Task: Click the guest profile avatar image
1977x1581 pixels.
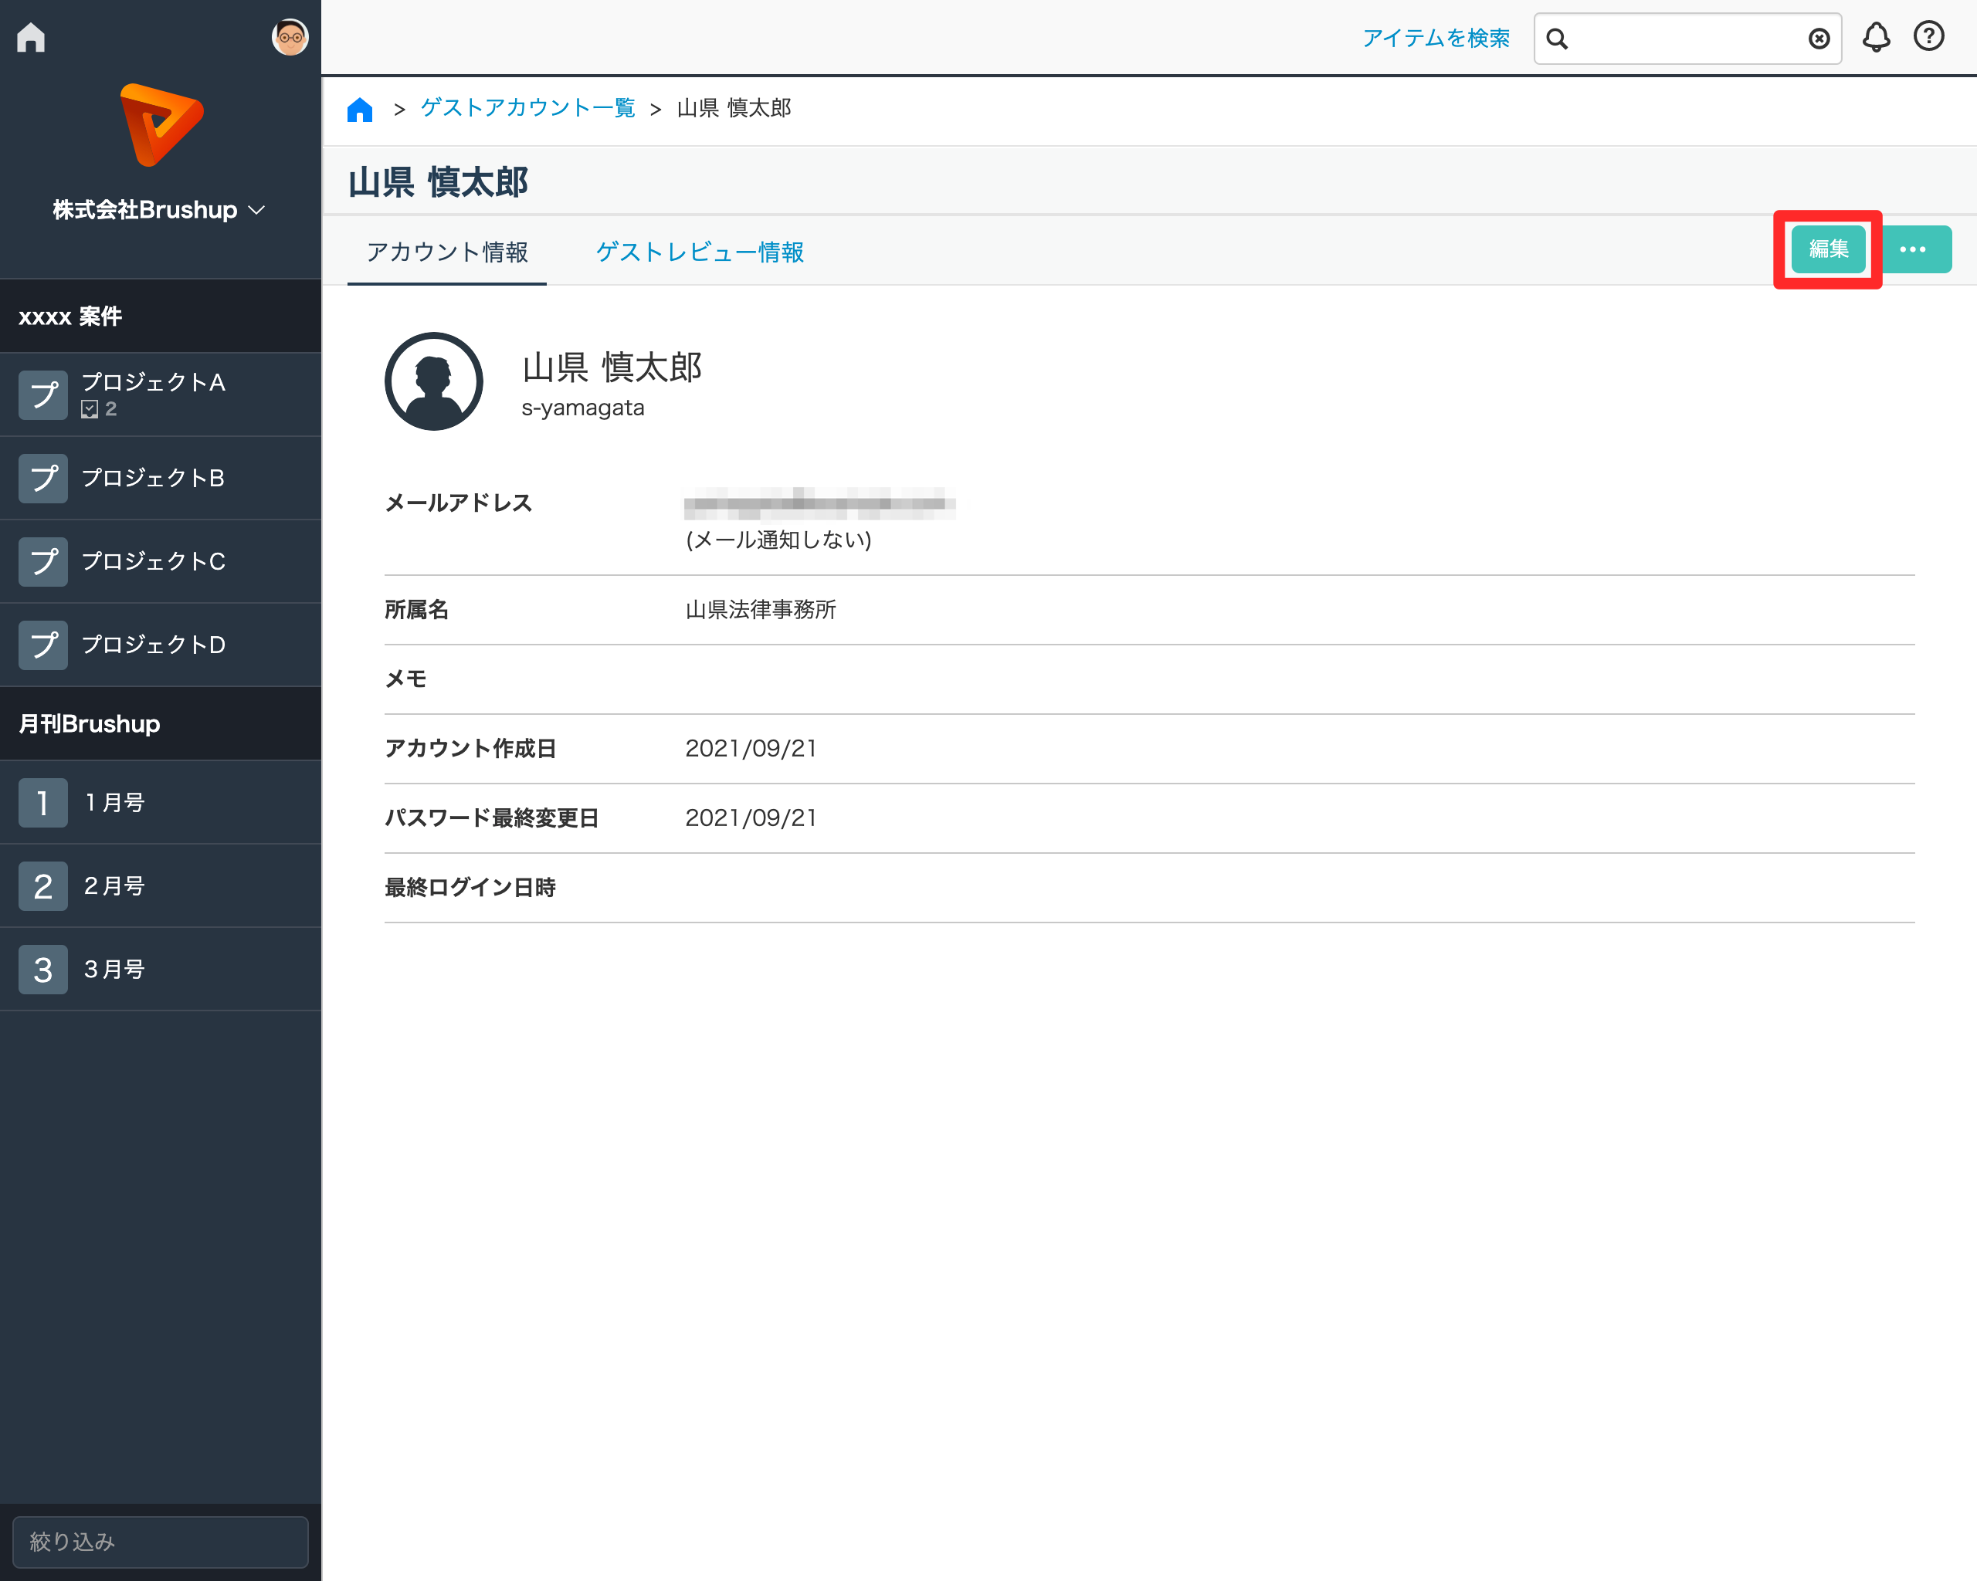Action: [x=434, y=381]
